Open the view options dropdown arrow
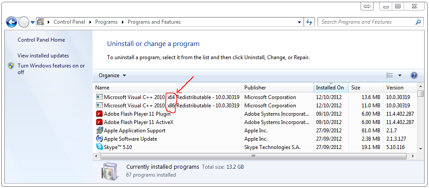This screenshot has width=429, height=188. click(x=400, y=75)
